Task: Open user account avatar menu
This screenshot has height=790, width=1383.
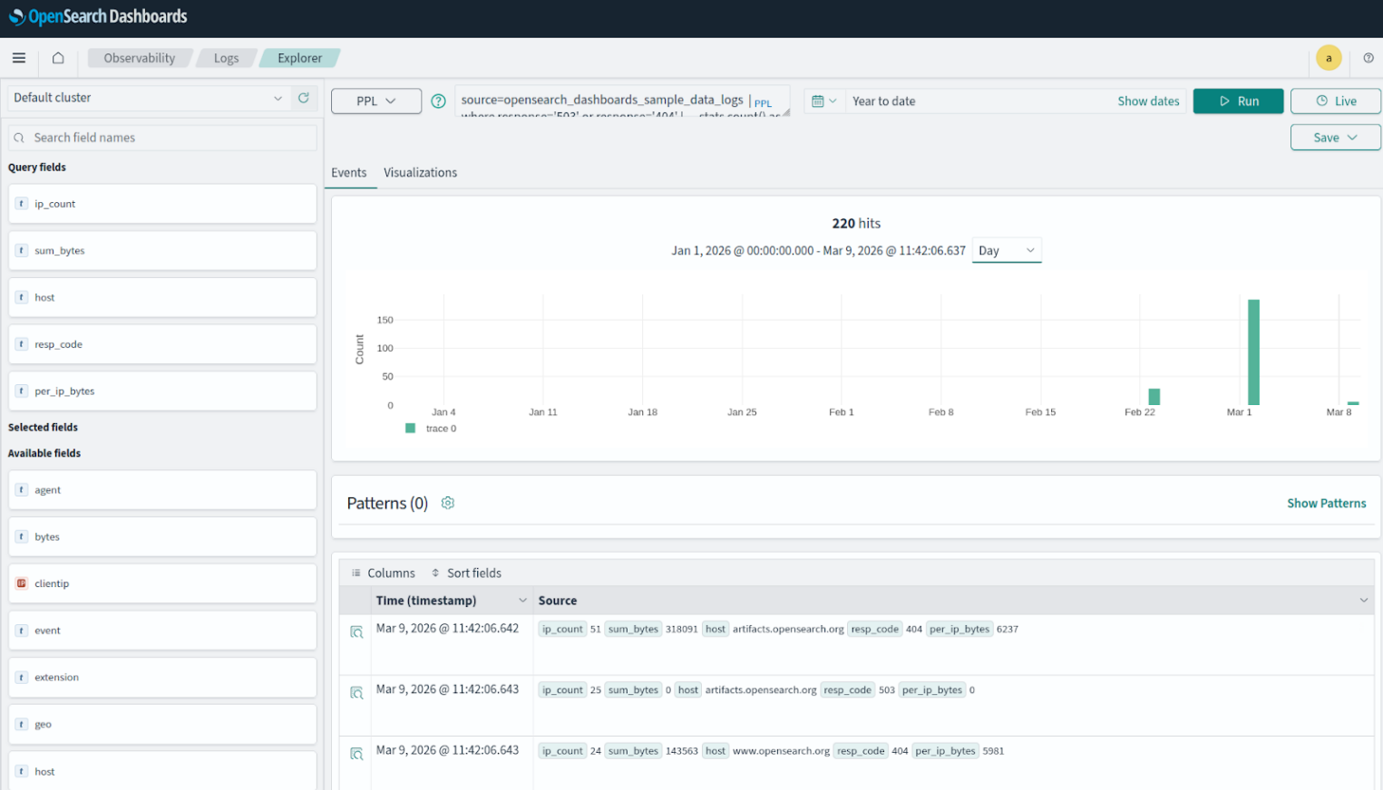Action: [x=1328, y=58]
